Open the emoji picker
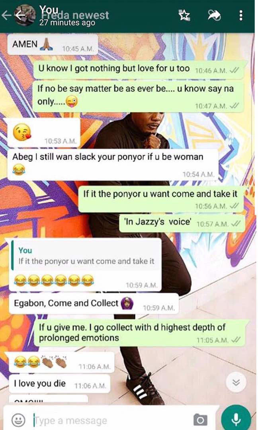 tap(19, 420)
